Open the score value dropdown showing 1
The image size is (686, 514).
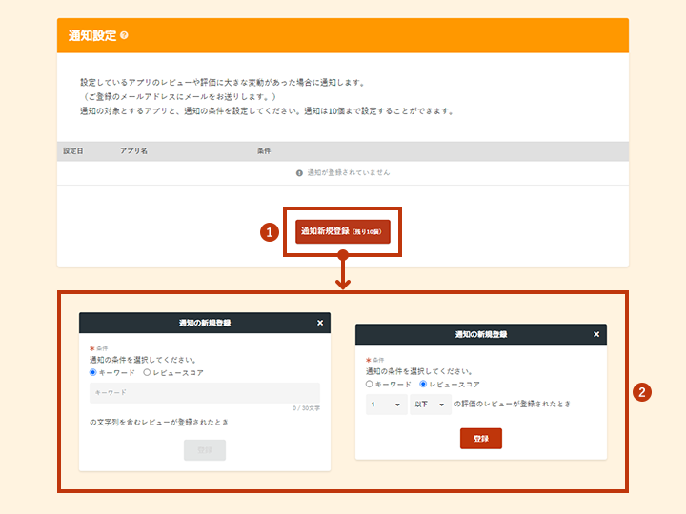tap(386, 405)
